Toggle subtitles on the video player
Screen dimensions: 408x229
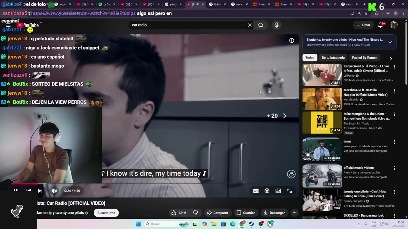point(256,191)
